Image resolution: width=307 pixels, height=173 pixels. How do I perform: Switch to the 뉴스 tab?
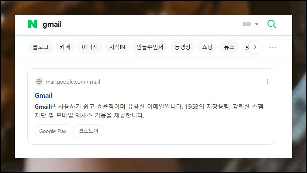(229, 47)
